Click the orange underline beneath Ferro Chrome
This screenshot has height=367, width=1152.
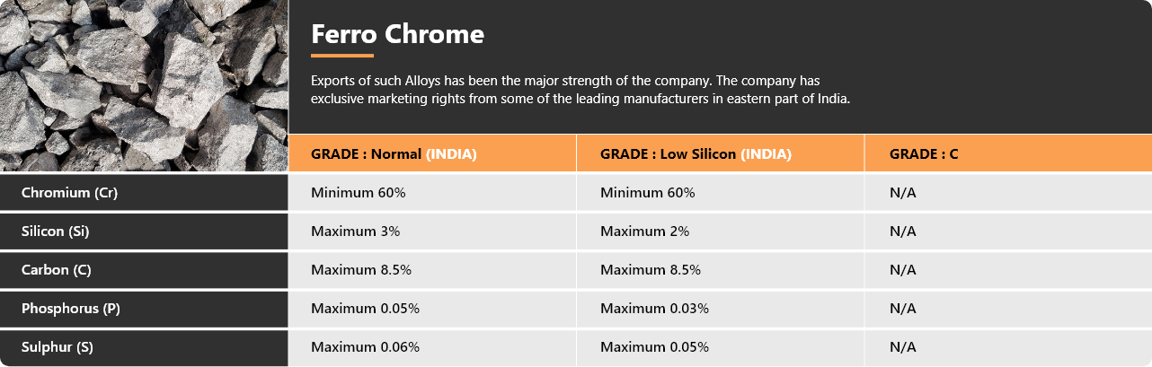tap(341, 56)
